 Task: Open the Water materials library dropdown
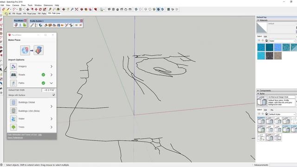point(282,41)
